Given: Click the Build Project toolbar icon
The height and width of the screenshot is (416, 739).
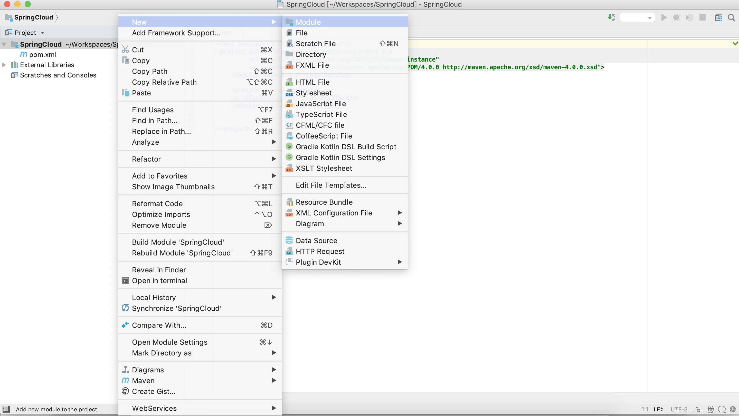Looking at the screenshot, I should [611, 17].
